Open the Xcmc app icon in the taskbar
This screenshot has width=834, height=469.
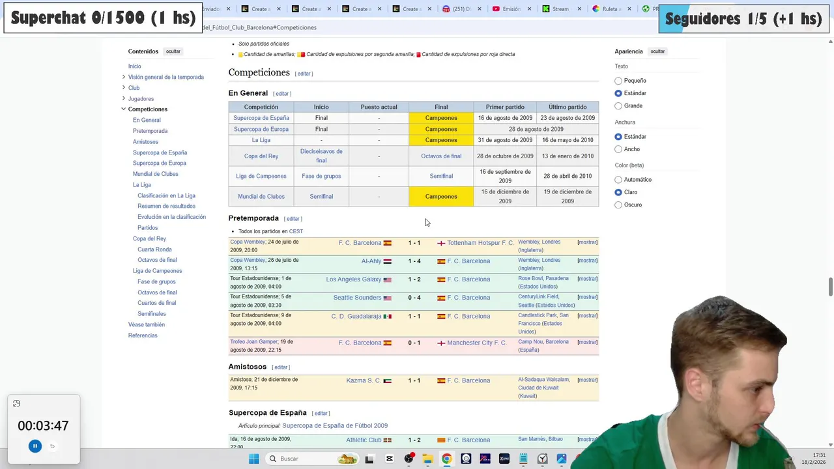[x=504, y=459]
